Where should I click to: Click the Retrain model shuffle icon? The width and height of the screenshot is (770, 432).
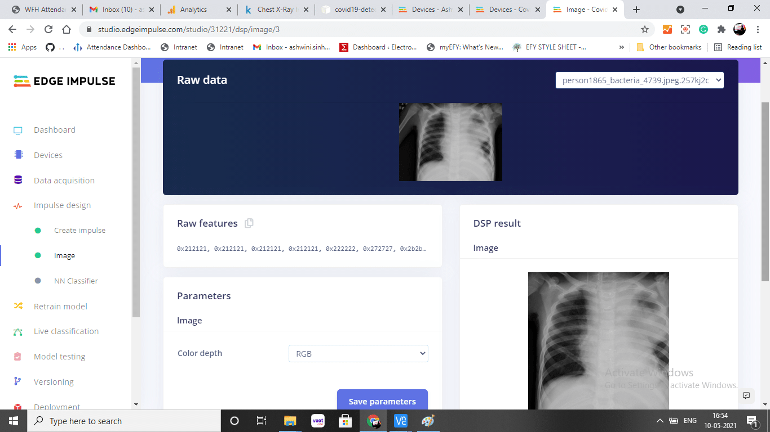(18, 307)
